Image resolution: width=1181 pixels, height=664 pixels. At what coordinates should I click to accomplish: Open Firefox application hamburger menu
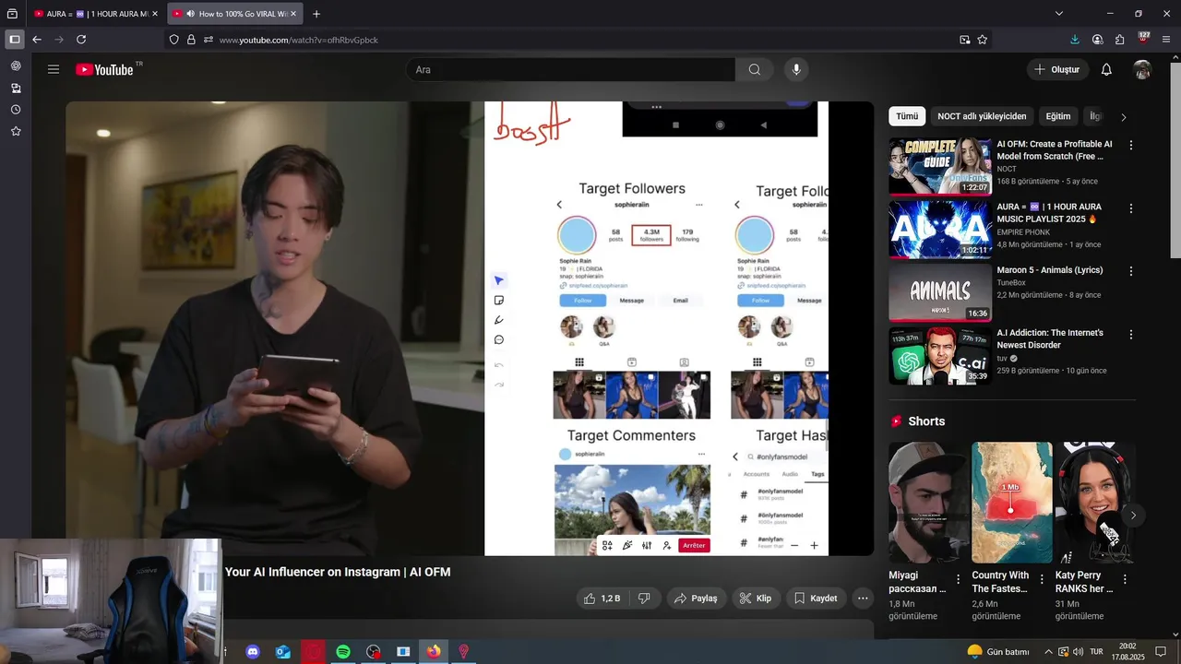pos(1166,40)
